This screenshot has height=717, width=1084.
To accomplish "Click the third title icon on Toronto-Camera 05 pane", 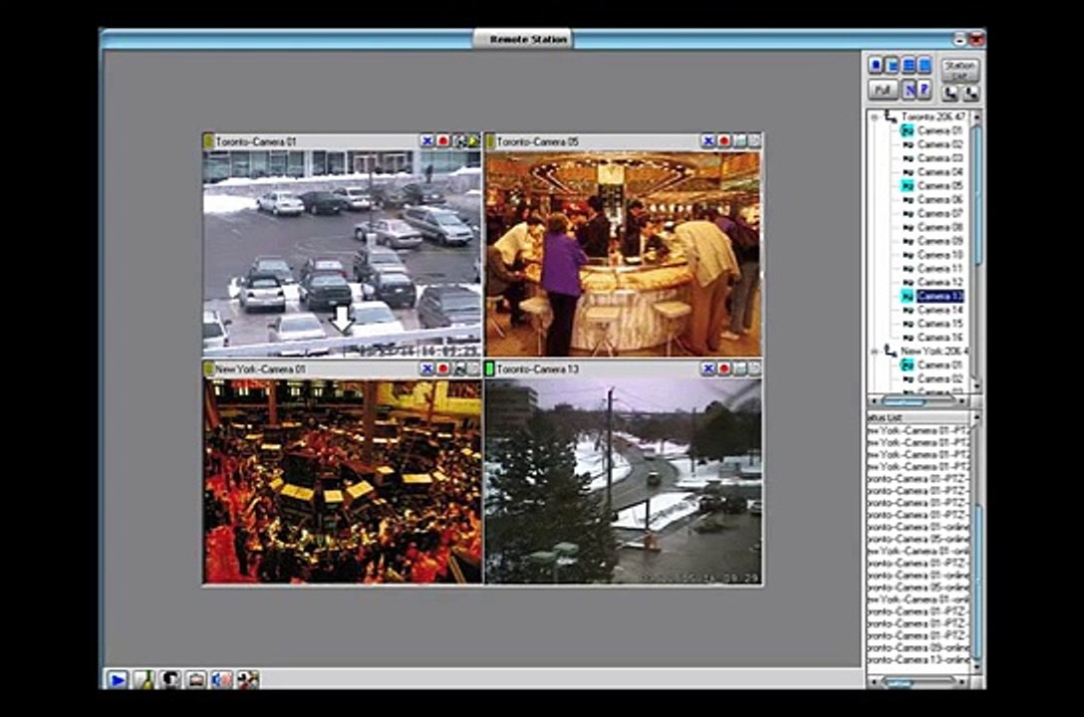I will click(x=739, y=141).
